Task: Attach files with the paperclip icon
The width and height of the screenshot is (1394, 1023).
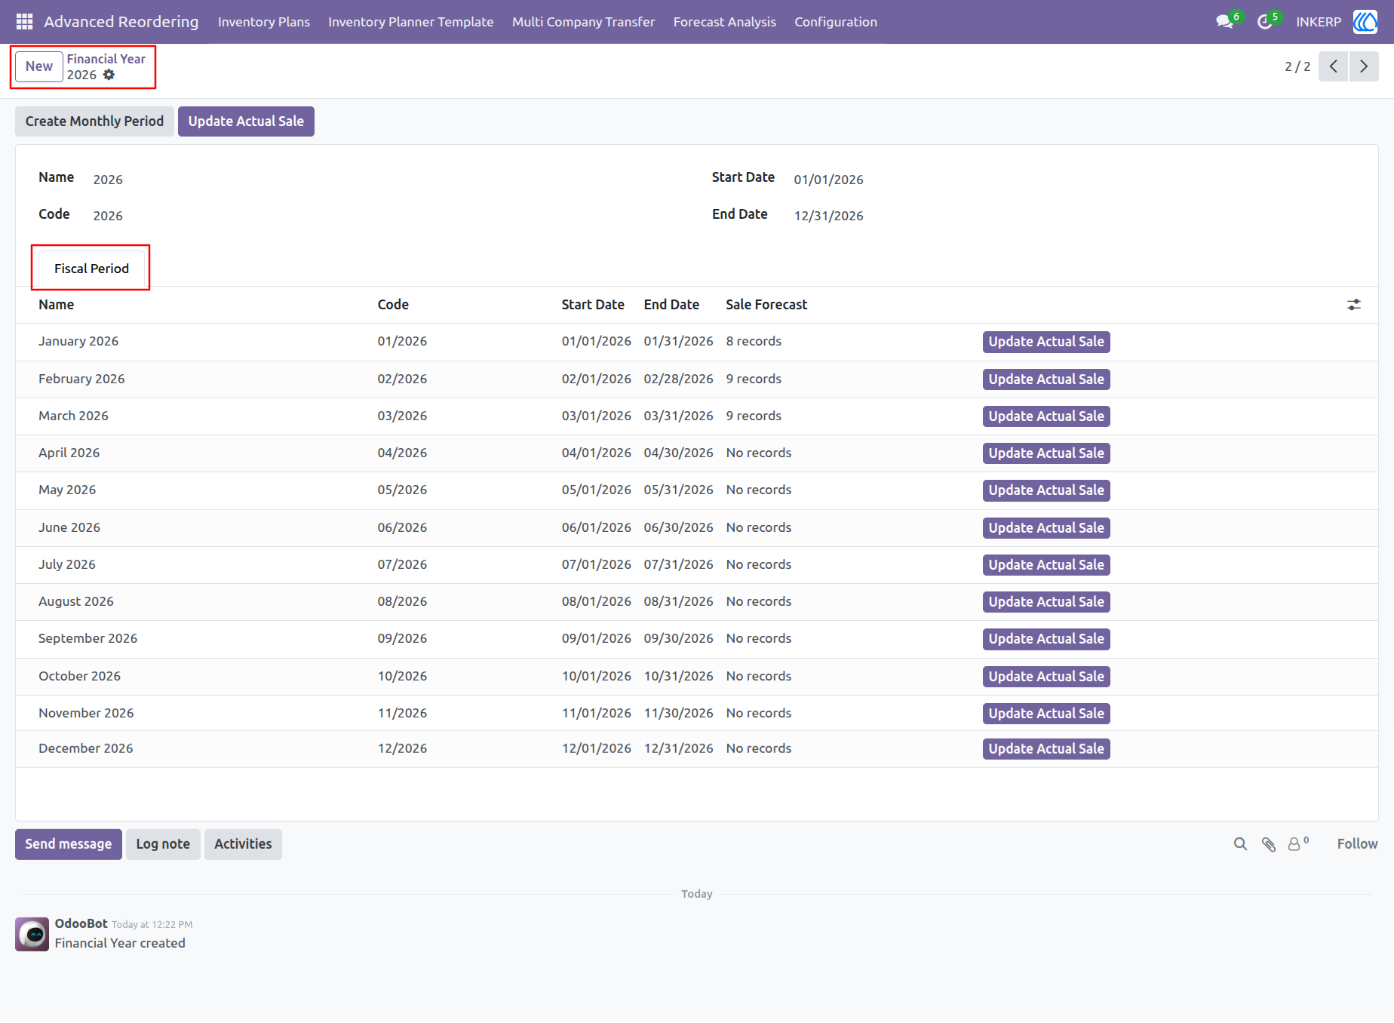Action: click(1269, 844)
